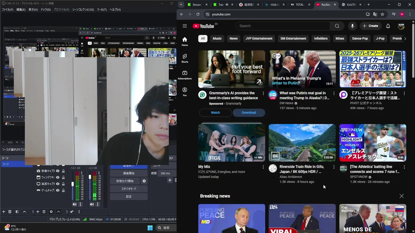Toggle visibility of 画面キャプチャ source

58,184
